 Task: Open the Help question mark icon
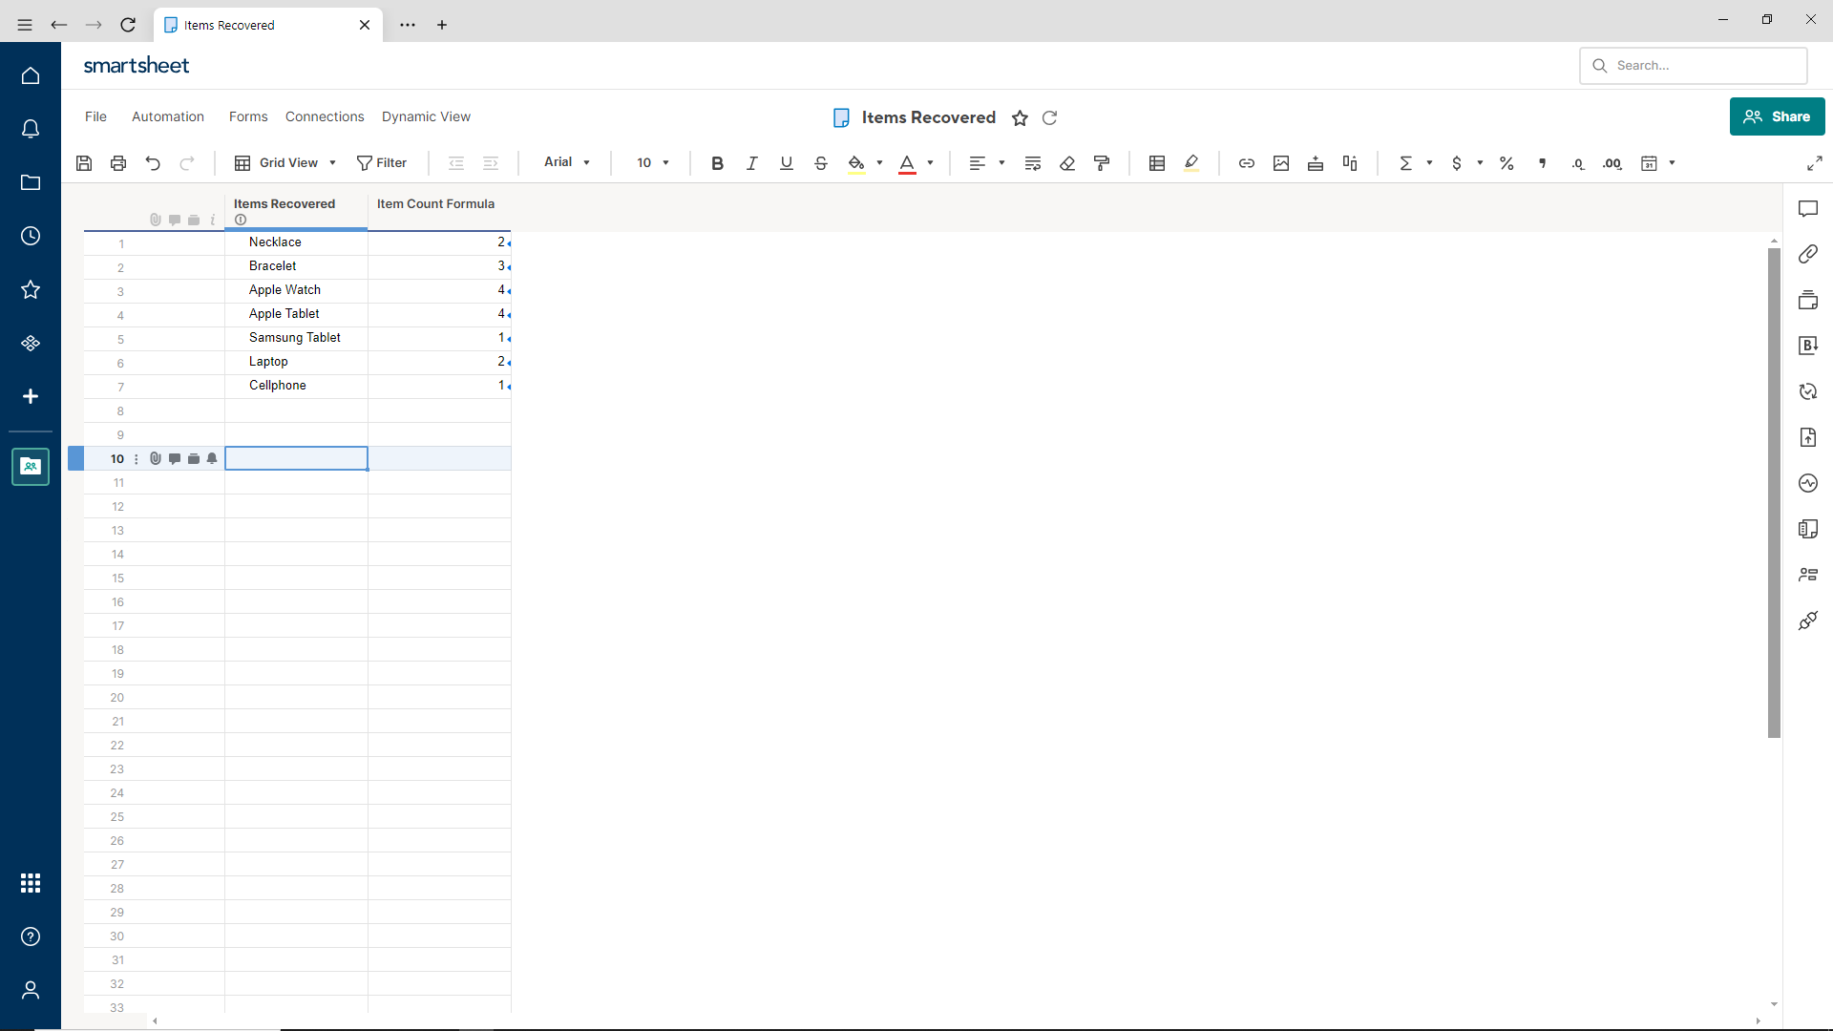(x=31, y=936)
